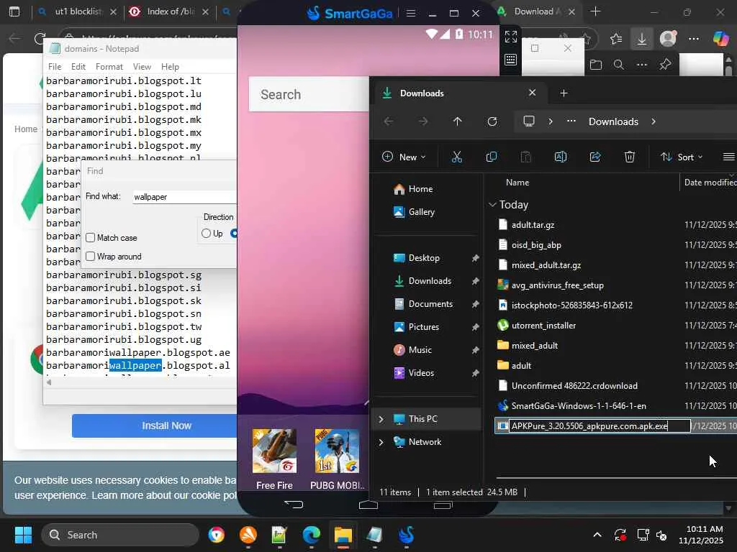This screenshot has width=737, height=552.
Task: Click chevron after PC icon in address bar
Action: 551,121
